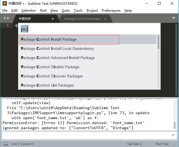Click the editor vertical scrollbar

click(176, 60)
